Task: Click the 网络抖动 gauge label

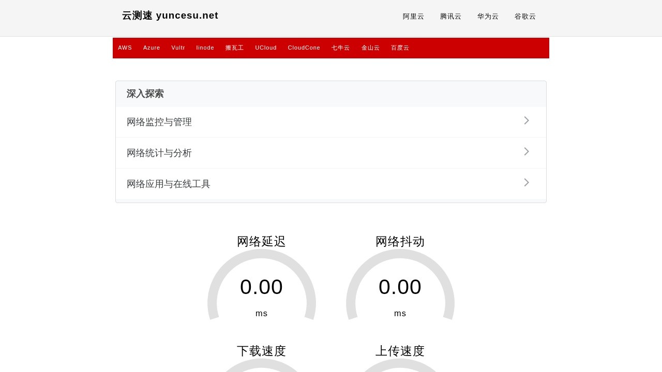Action: coord(400,241)
